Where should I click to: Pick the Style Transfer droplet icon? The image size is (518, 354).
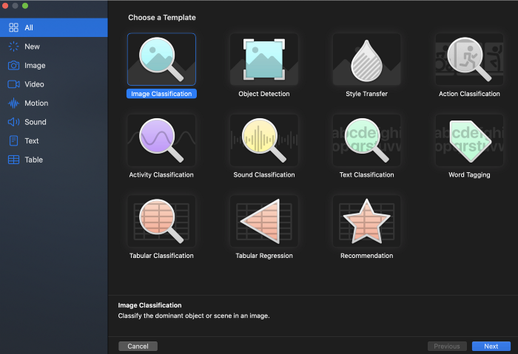366,59
